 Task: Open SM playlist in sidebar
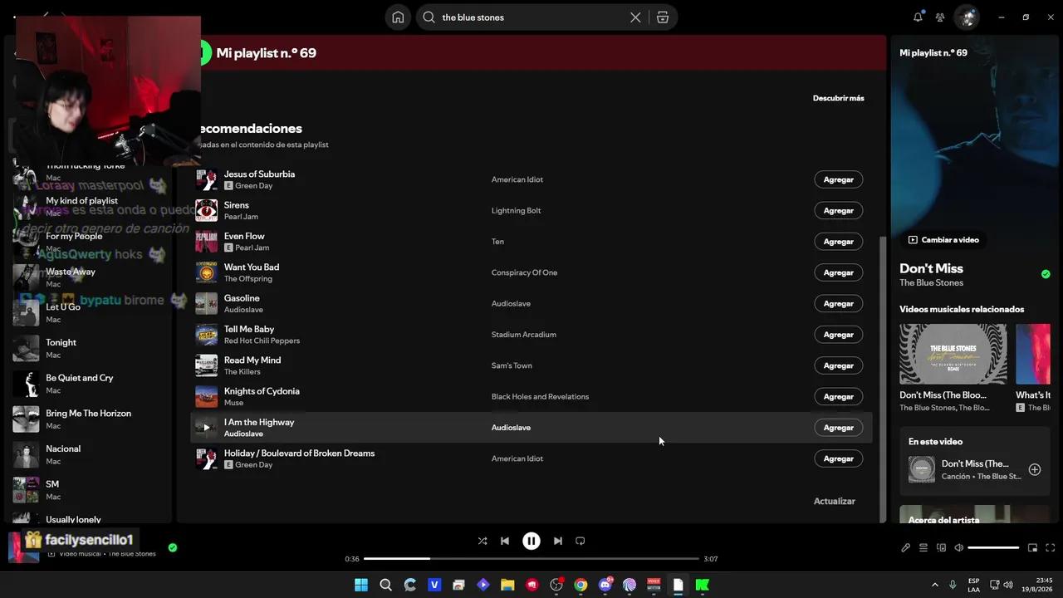pyautogui.click(x=91, y=490)
